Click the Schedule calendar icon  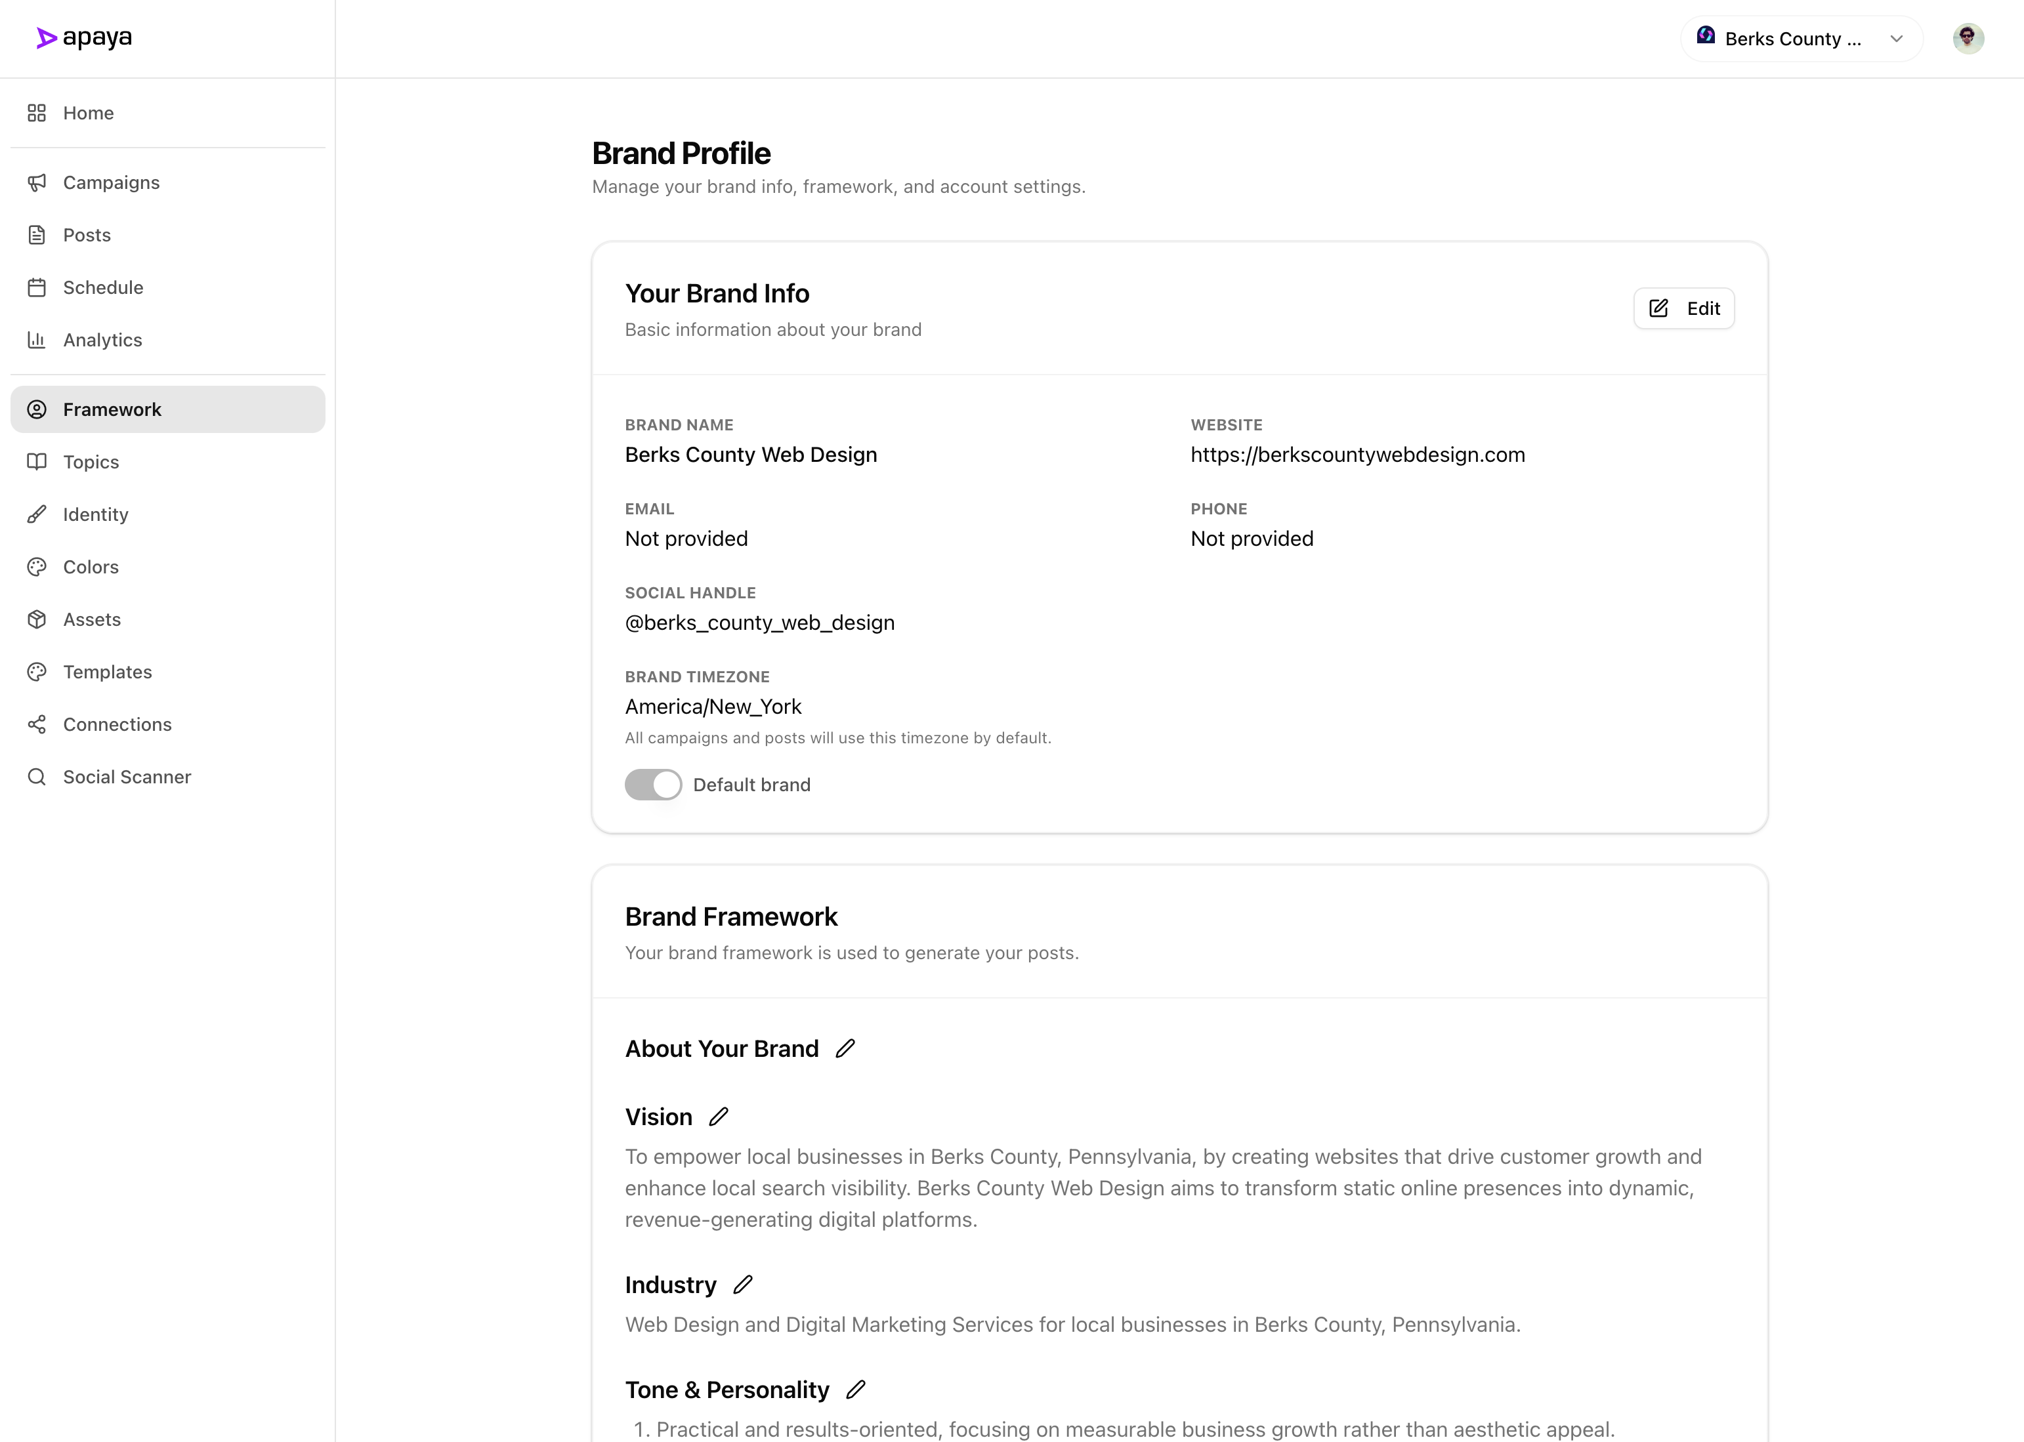36,287
